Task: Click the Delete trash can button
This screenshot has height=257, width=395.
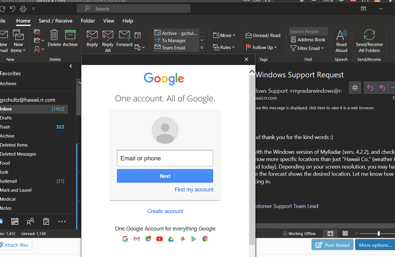Action: [x=54, y=39]
